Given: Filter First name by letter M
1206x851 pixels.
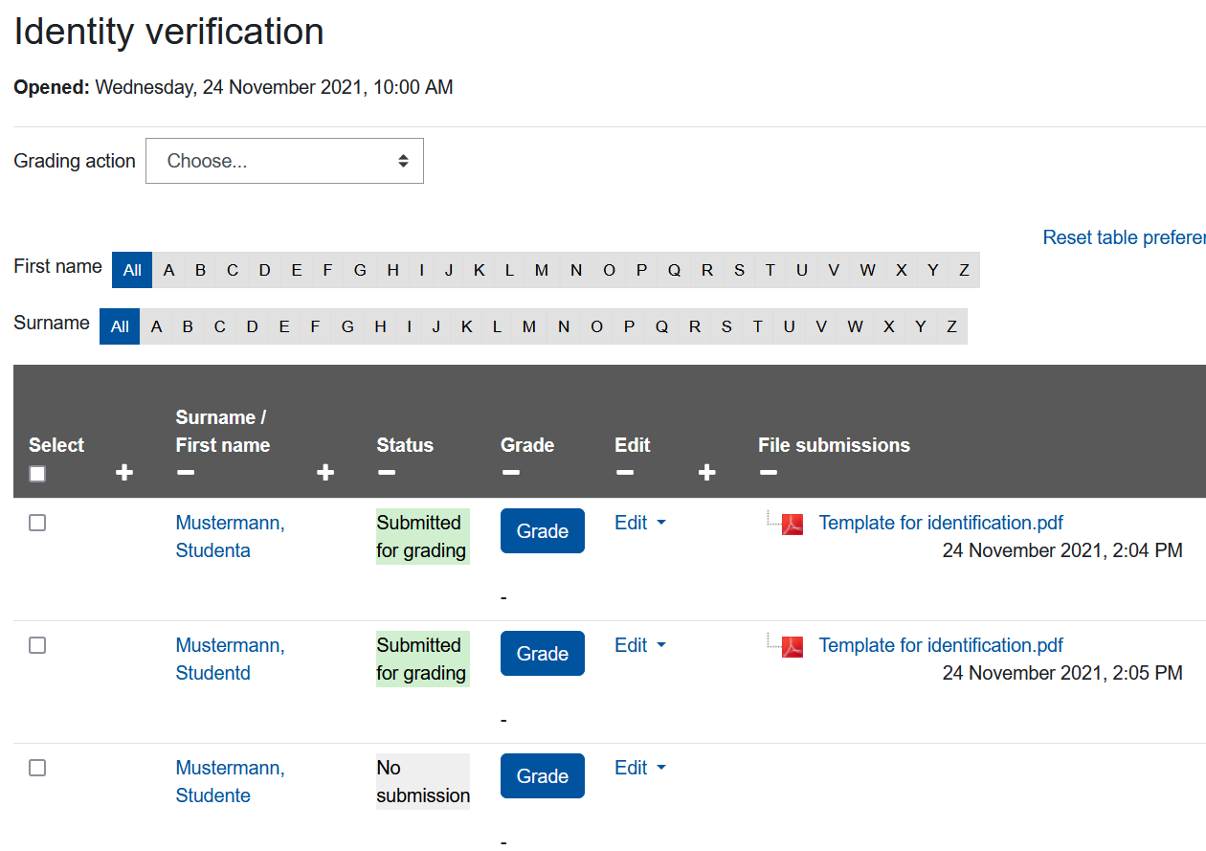Looking at the screenshot, I should tap(542, 270).
